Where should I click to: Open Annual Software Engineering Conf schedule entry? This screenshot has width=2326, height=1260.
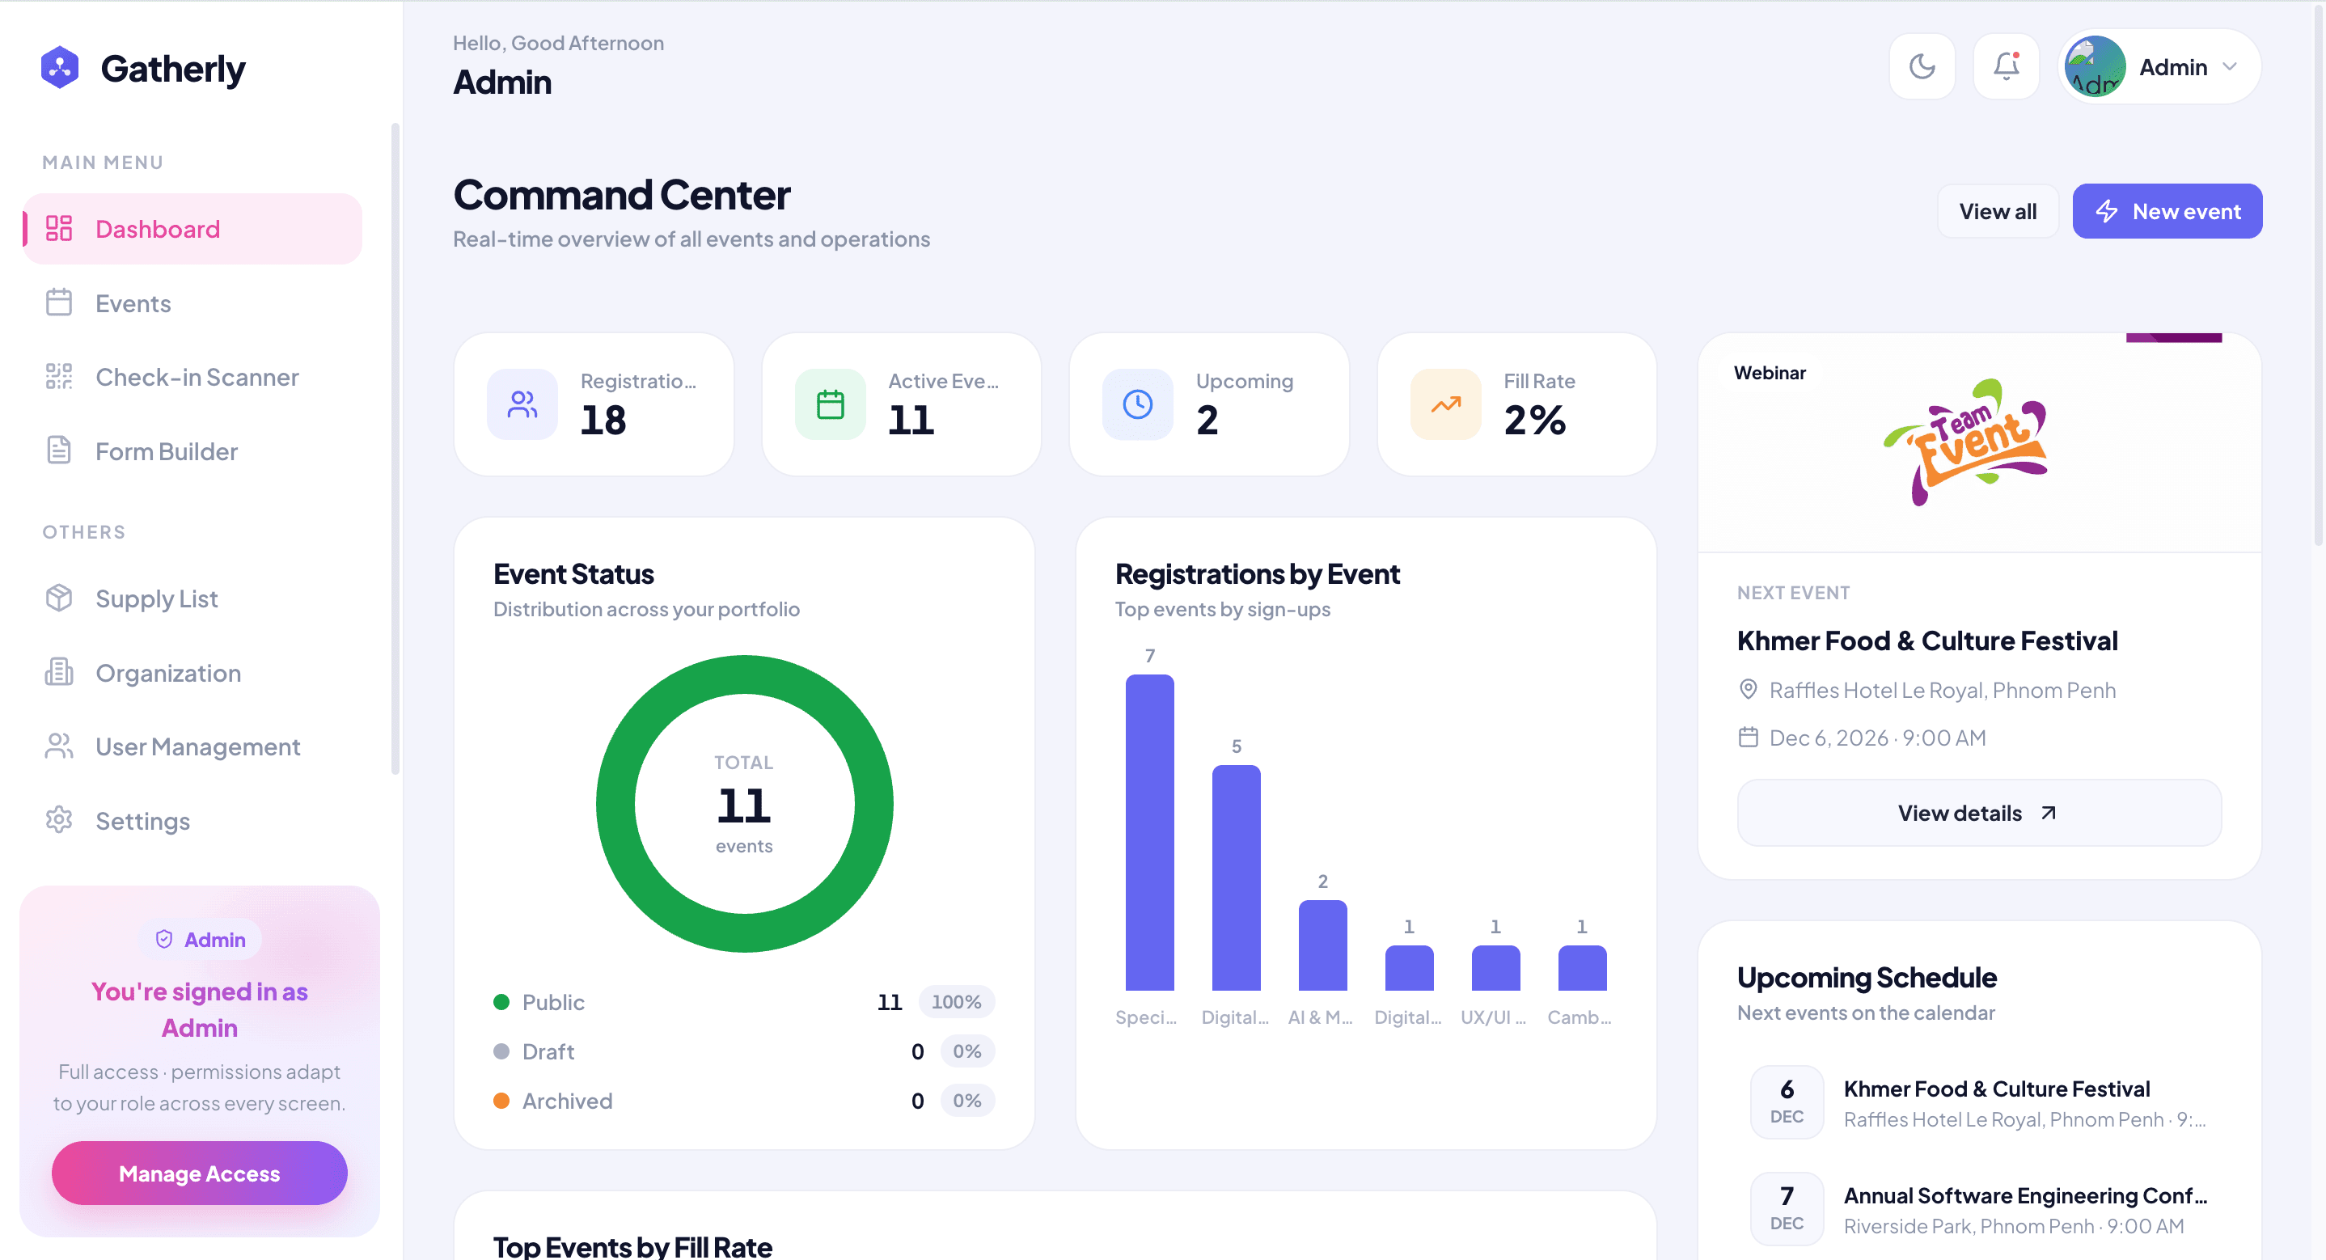click(x=1978, y=1208)
